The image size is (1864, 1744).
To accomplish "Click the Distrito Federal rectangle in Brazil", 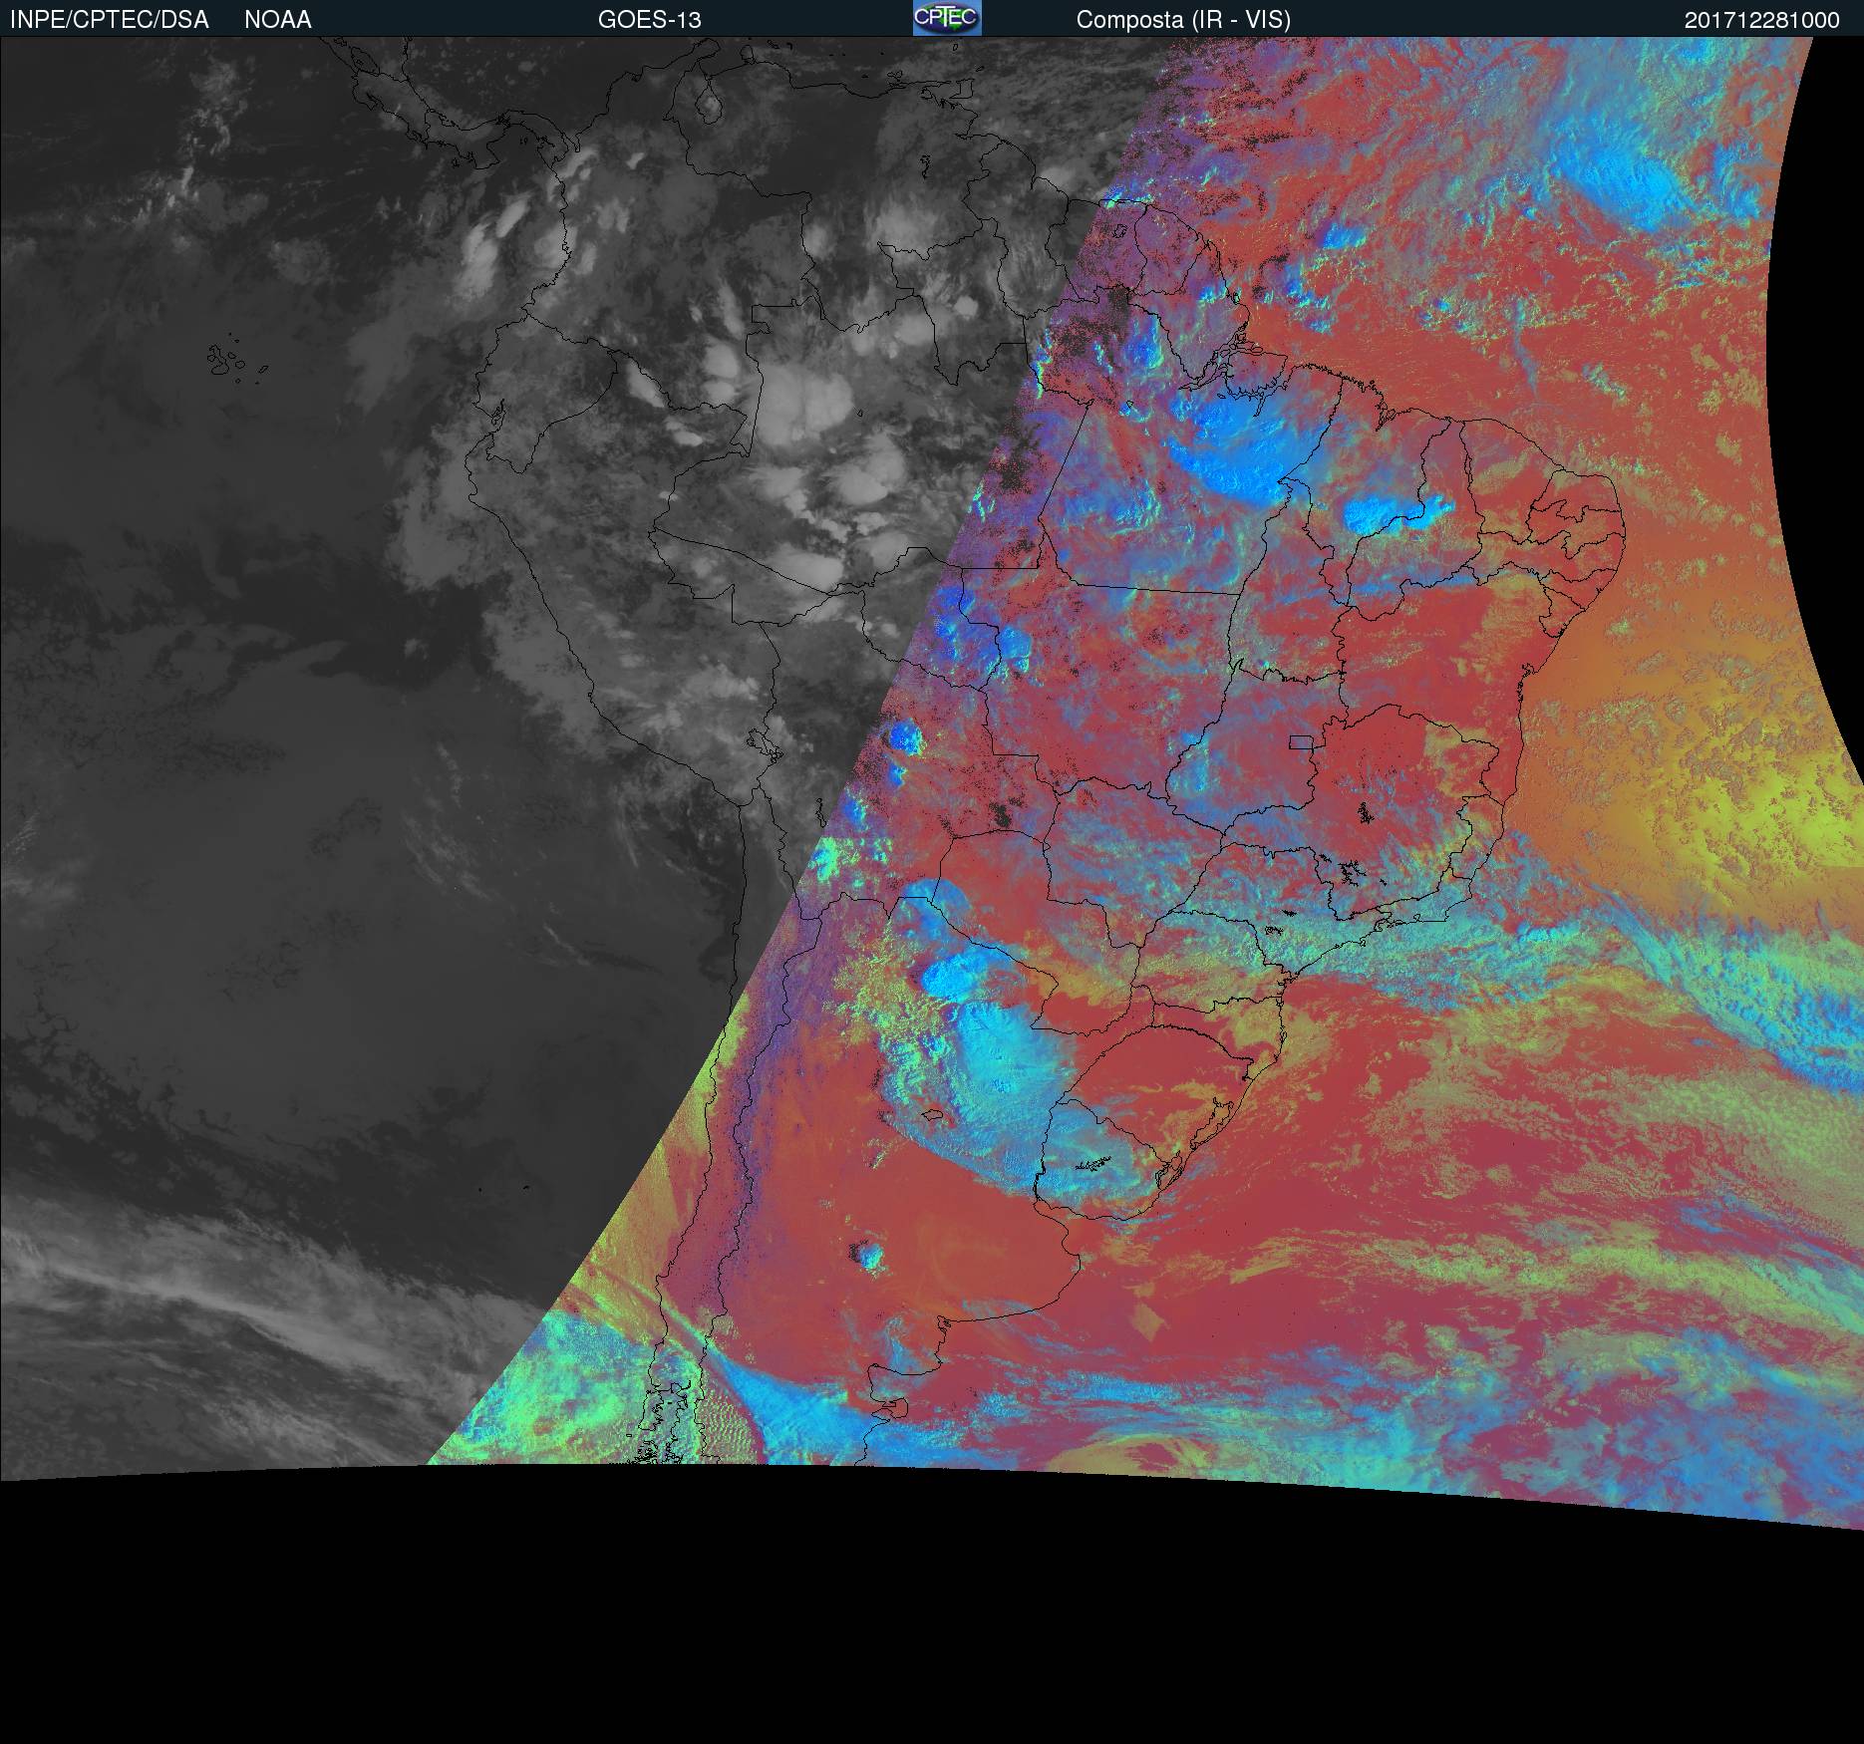I will [1301, 740].
